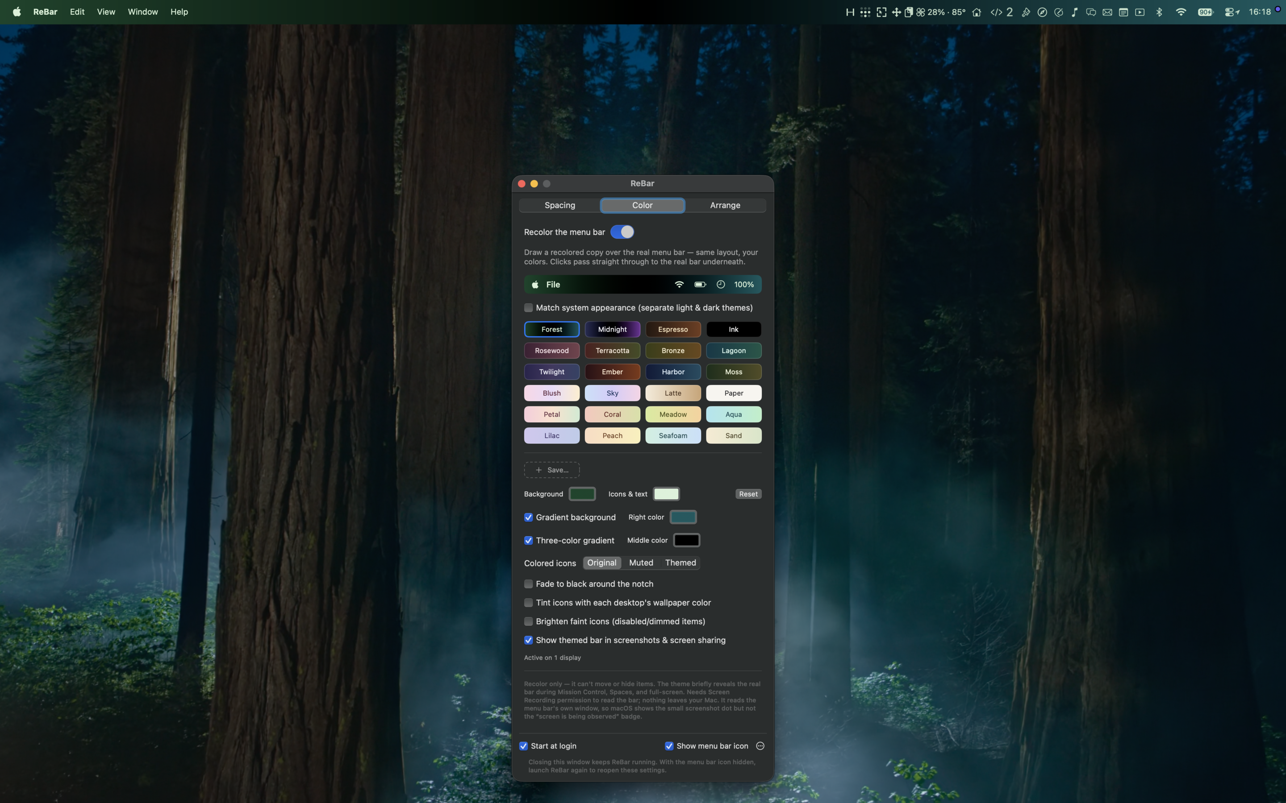Open the Window menu

click(x=142, y=12)
